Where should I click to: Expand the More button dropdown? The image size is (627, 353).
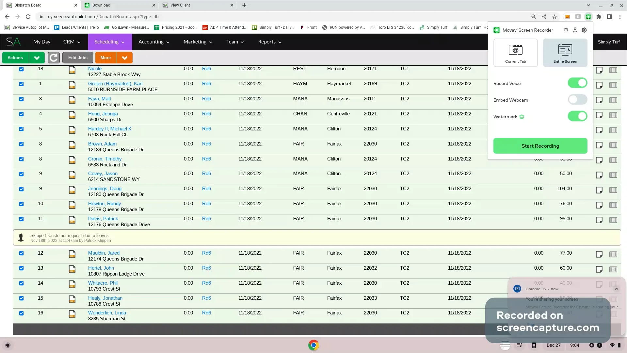pos(124,58)
